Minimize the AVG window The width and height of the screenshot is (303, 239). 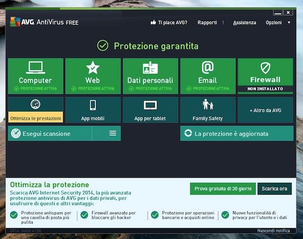[x=278, y=12]
